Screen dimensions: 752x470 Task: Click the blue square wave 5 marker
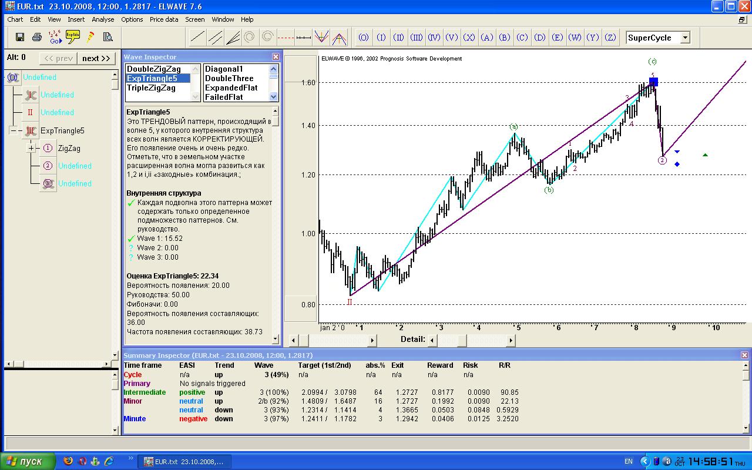pos(653,82)
